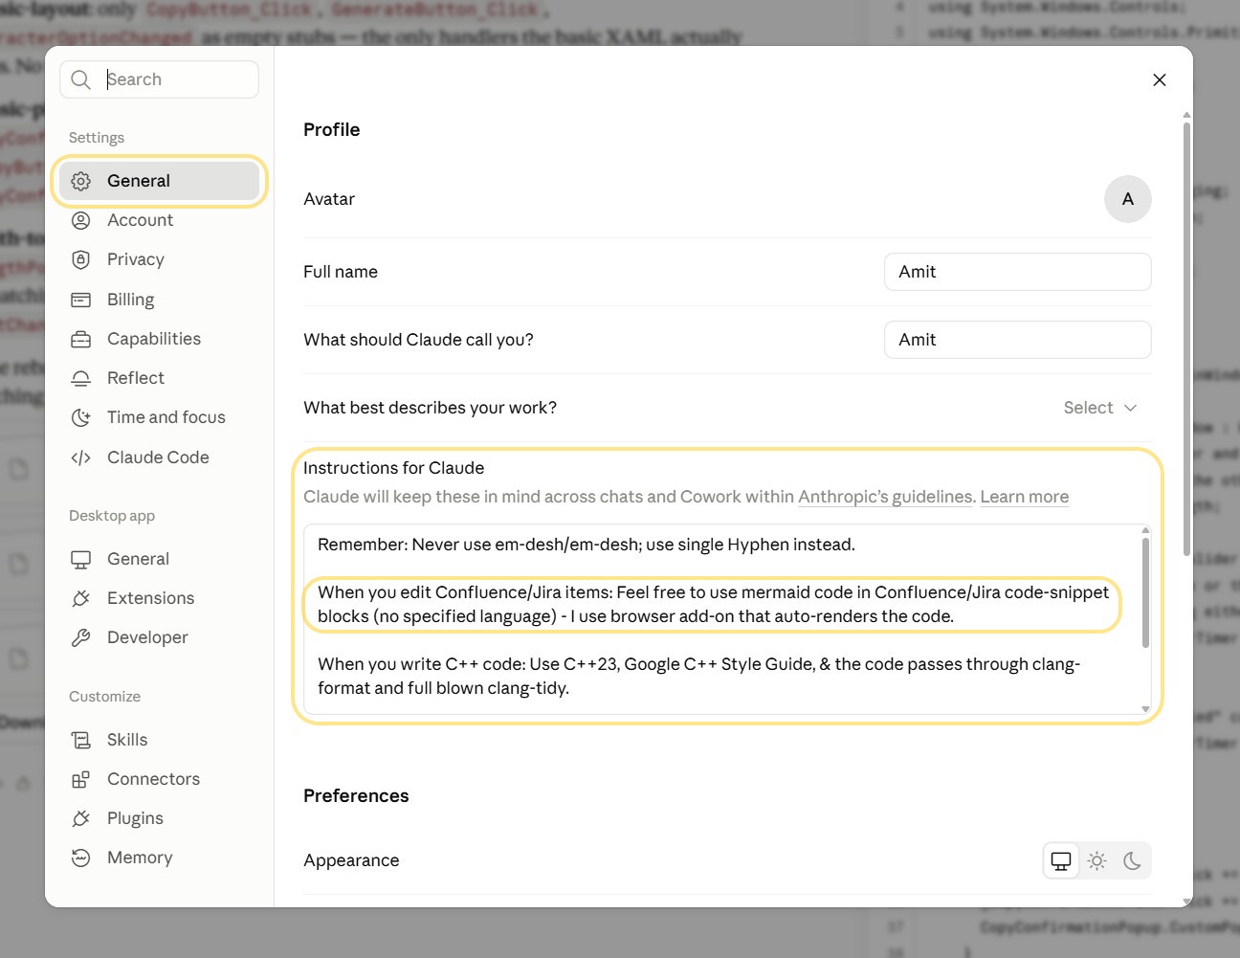
Task: Click the Capabilities briefcase icon
Action: [x=81, y=339]
